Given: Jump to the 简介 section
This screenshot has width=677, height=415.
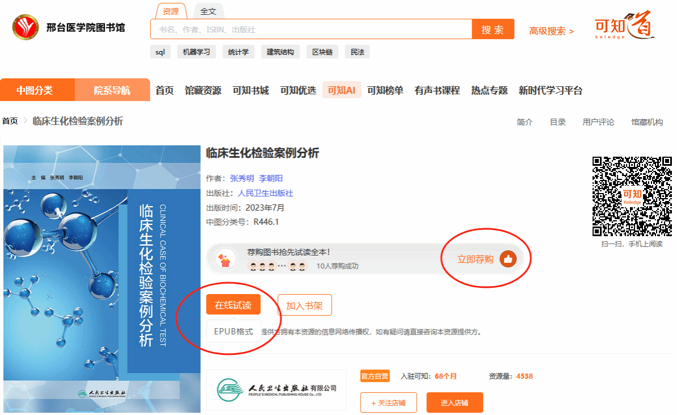Looking at the screenshot, I should coord(524,122).
